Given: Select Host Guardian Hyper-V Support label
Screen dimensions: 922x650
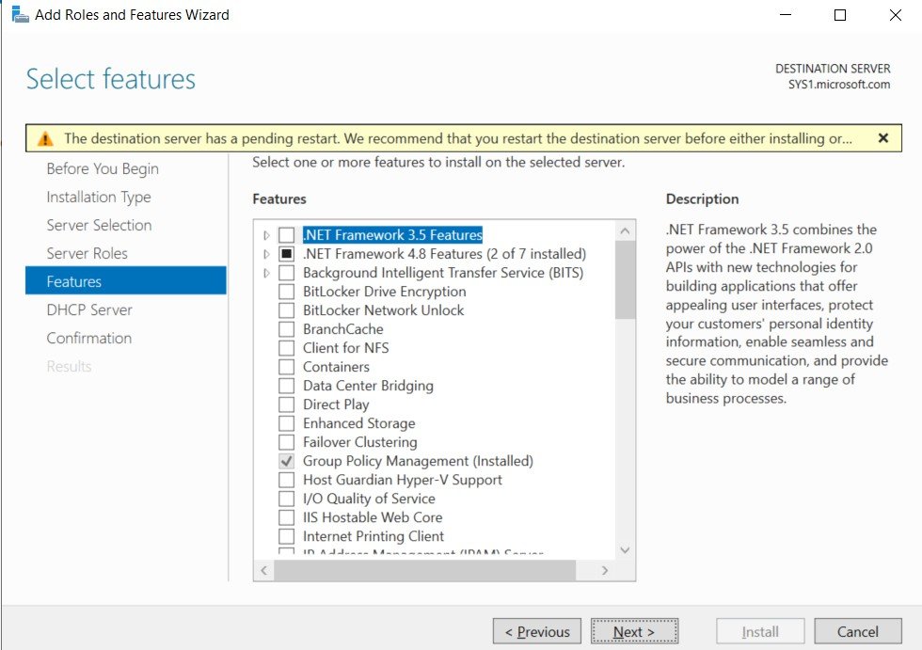Looking at the screenshot, I should (x=403, y=480).
